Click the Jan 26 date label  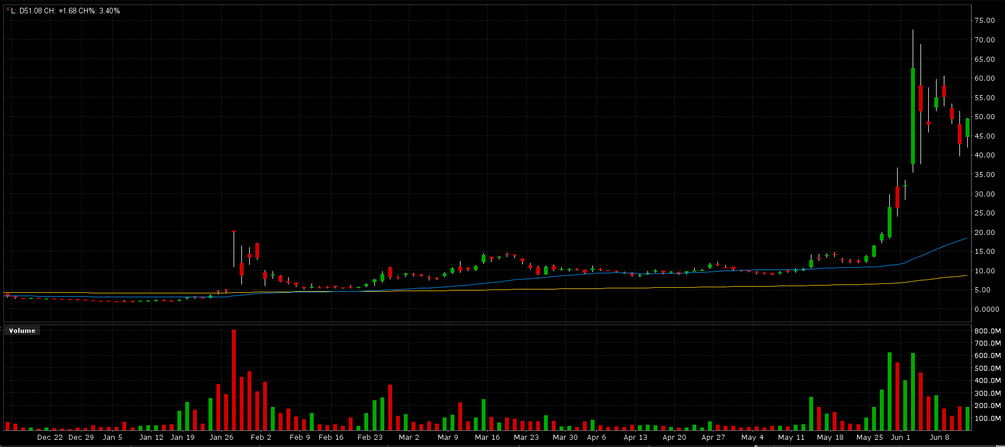click(221, 438)
